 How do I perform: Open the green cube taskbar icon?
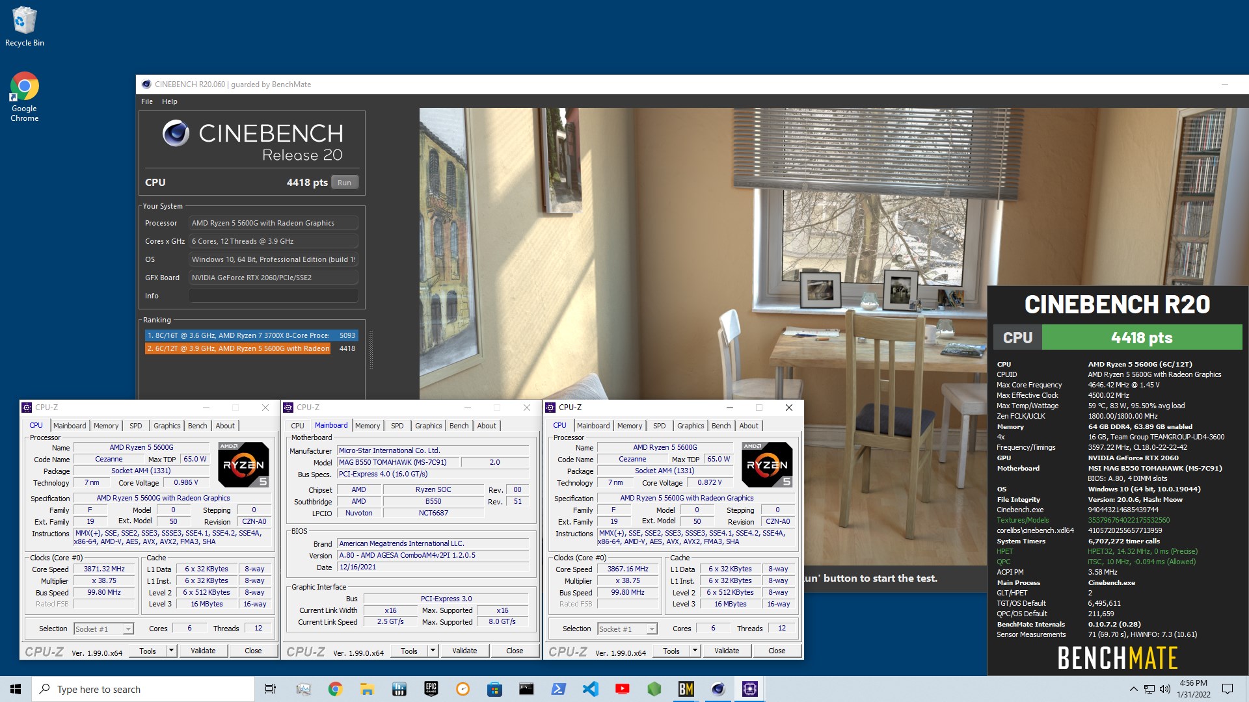(x=654, y=689)
